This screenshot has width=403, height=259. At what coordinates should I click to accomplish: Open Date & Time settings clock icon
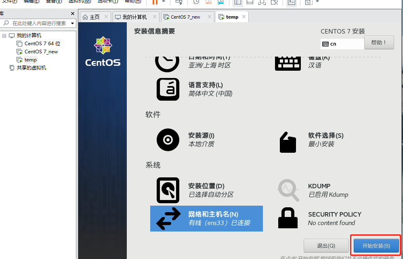coord(167,63)
